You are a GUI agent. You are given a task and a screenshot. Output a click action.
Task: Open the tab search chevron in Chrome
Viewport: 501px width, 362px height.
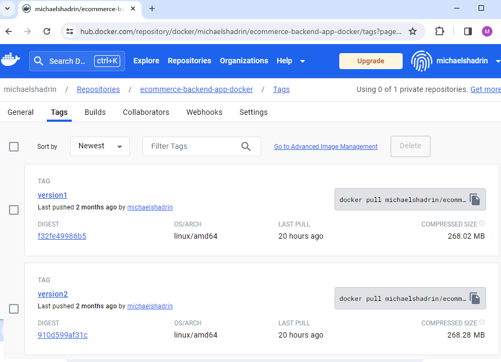[7, 9]
